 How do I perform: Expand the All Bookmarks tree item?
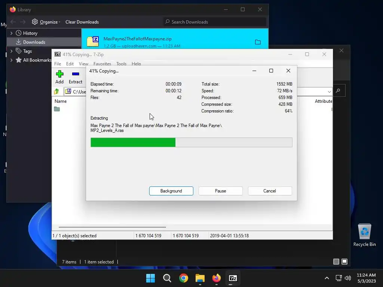tap(11, 60)
